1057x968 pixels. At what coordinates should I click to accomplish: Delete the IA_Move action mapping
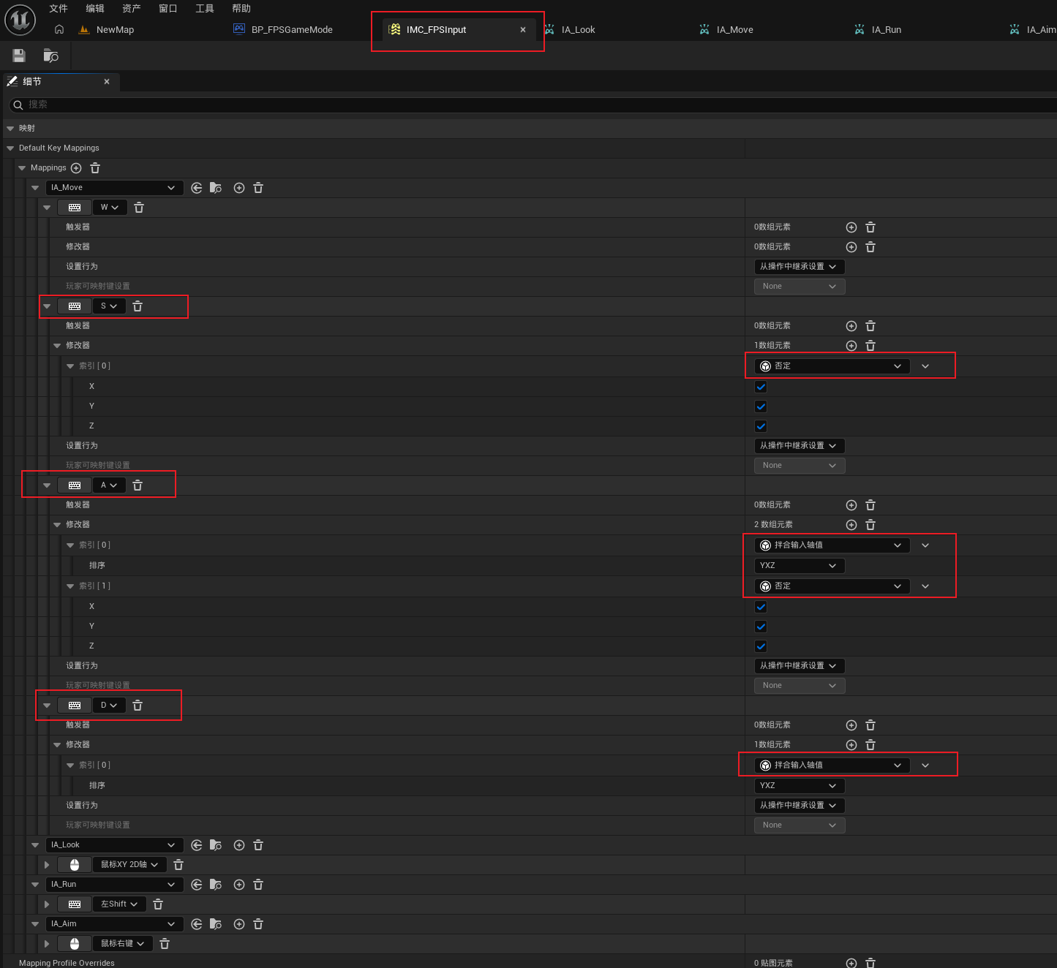click(258, 188)
